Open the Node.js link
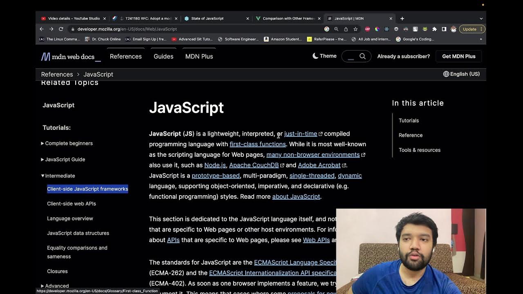 pos(215,165)
